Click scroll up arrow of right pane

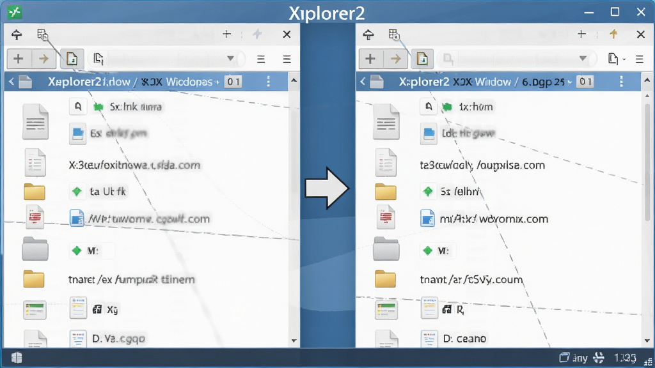pos(647,80)
